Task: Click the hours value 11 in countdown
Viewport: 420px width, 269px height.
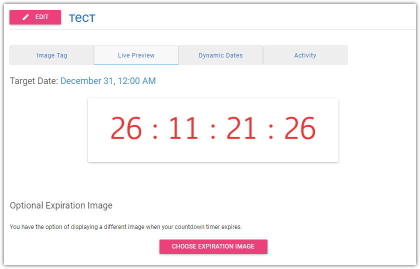Action: click(183, 129)
